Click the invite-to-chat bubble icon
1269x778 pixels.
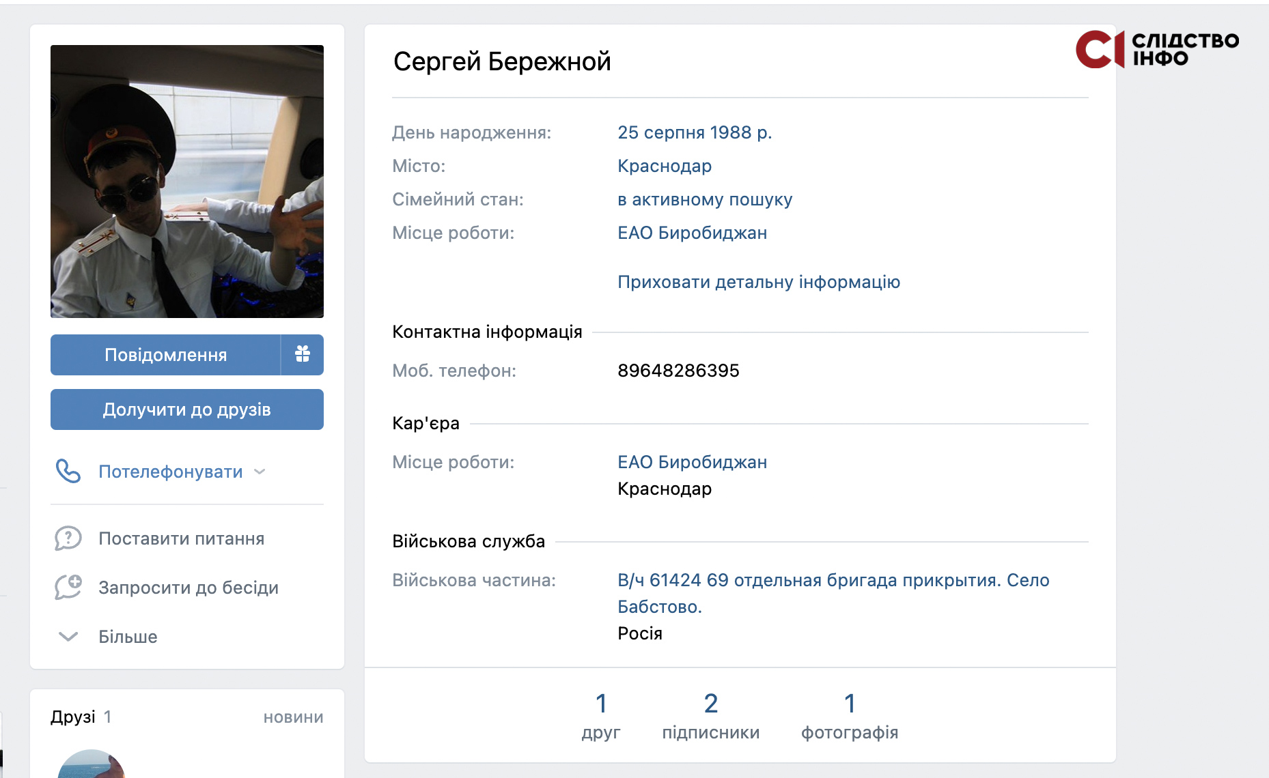coord(68,588)
